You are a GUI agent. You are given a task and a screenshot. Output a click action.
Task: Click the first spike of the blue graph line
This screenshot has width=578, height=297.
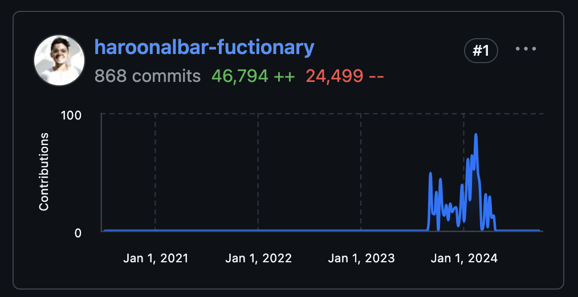tap(430, 174)
